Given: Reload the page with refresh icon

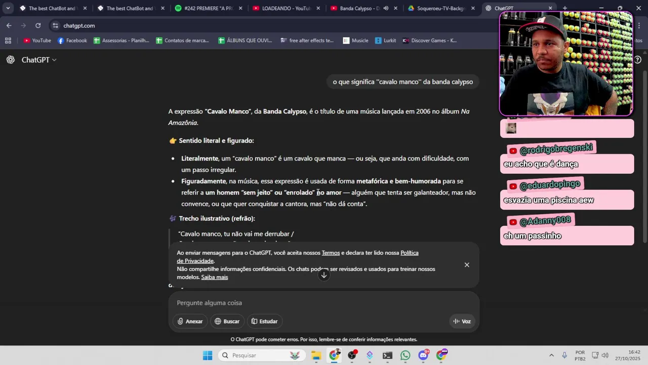Looking at the screenshot, I should click(38, 25).
